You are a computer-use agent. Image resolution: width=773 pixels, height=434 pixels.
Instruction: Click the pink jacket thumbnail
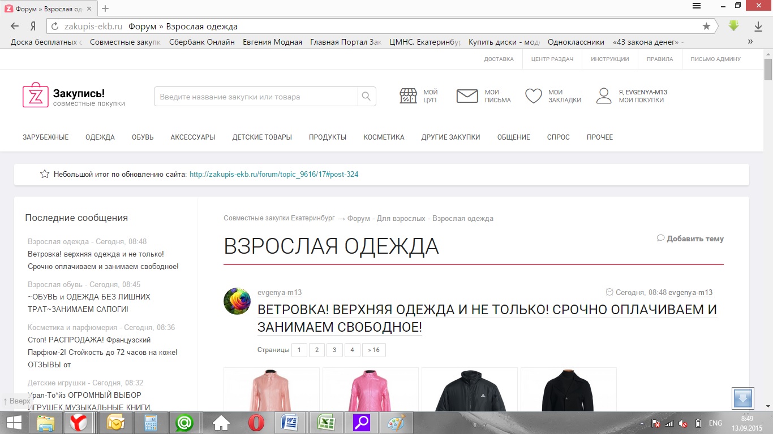371,390
